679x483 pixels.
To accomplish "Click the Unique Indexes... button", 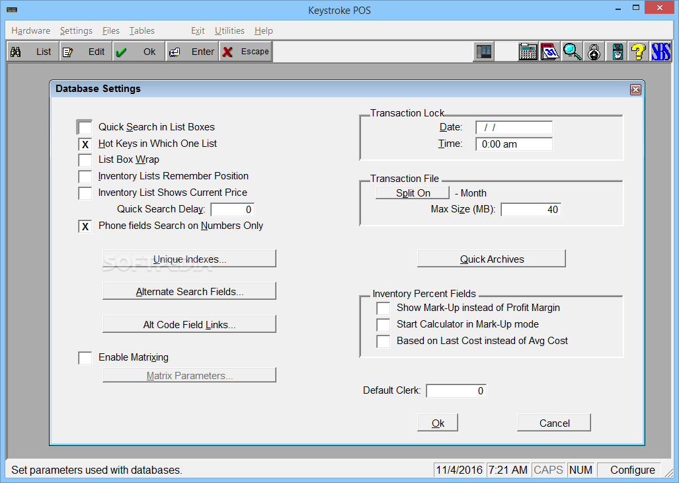I will pos(189,259).
